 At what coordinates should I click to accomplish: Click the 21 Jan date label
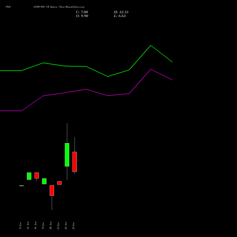(58, 226)
